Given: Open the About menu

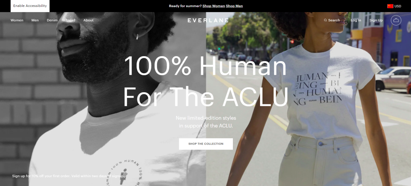Looking at the screenshot, I should tap(88, 20).
